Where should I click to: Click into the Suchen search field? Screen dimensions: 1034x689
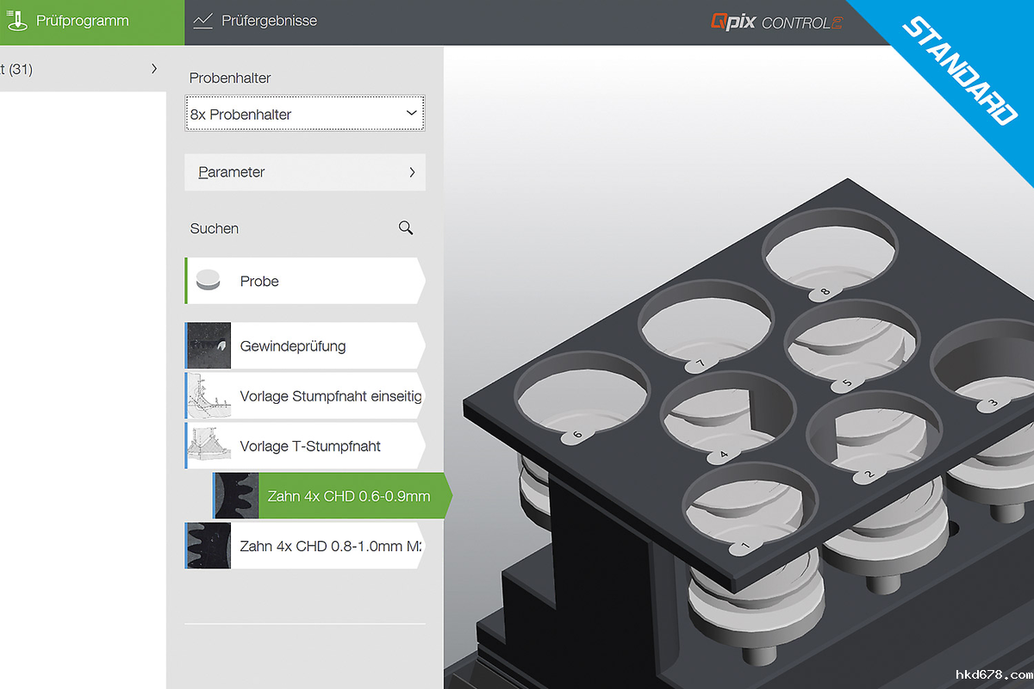point(284,228)
